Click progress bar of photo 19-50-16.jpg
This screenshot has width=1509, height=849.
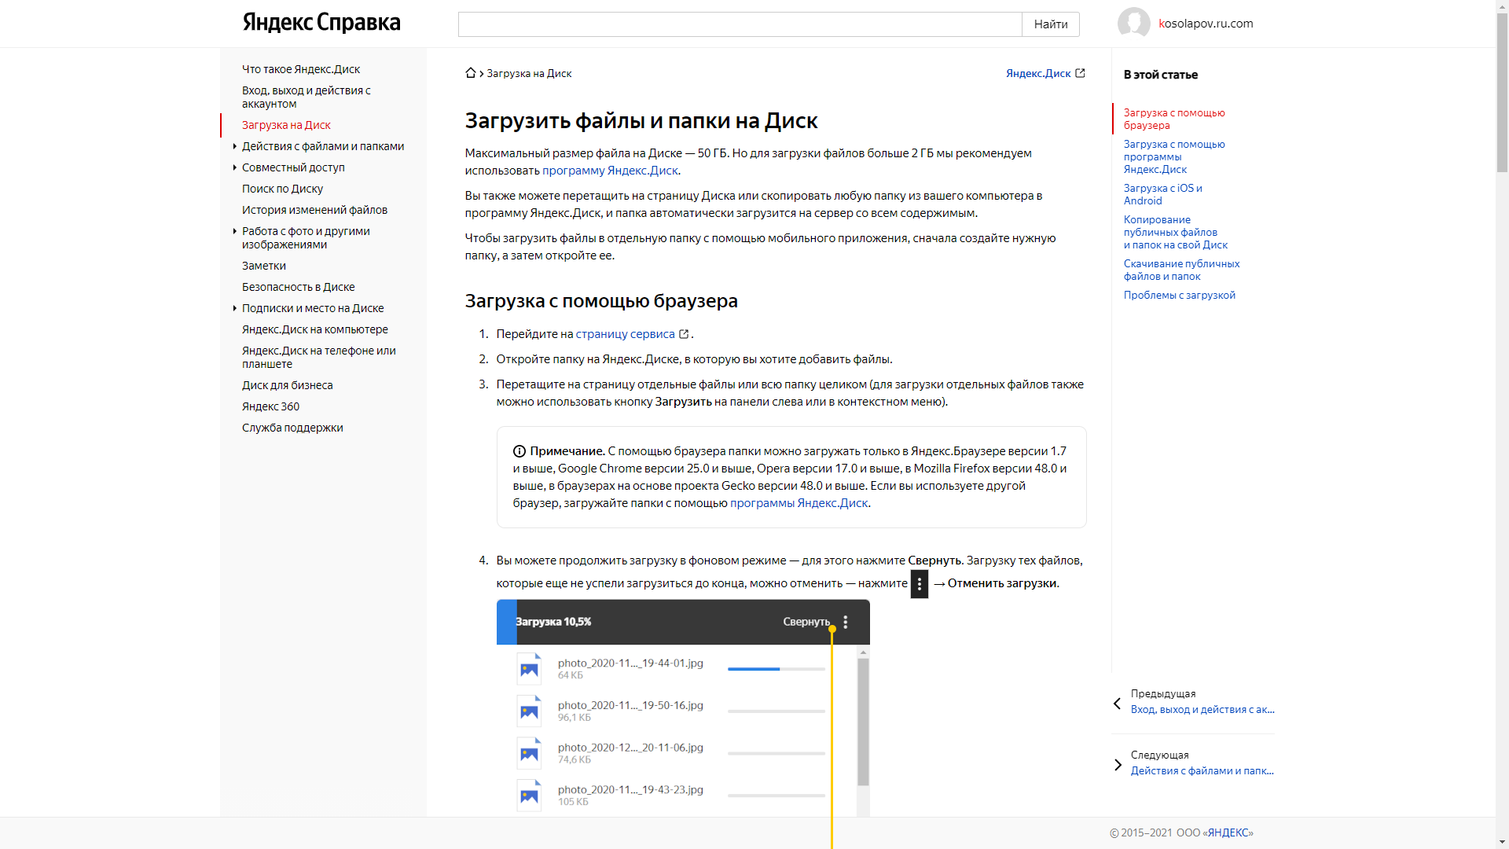tap(777, 711)
